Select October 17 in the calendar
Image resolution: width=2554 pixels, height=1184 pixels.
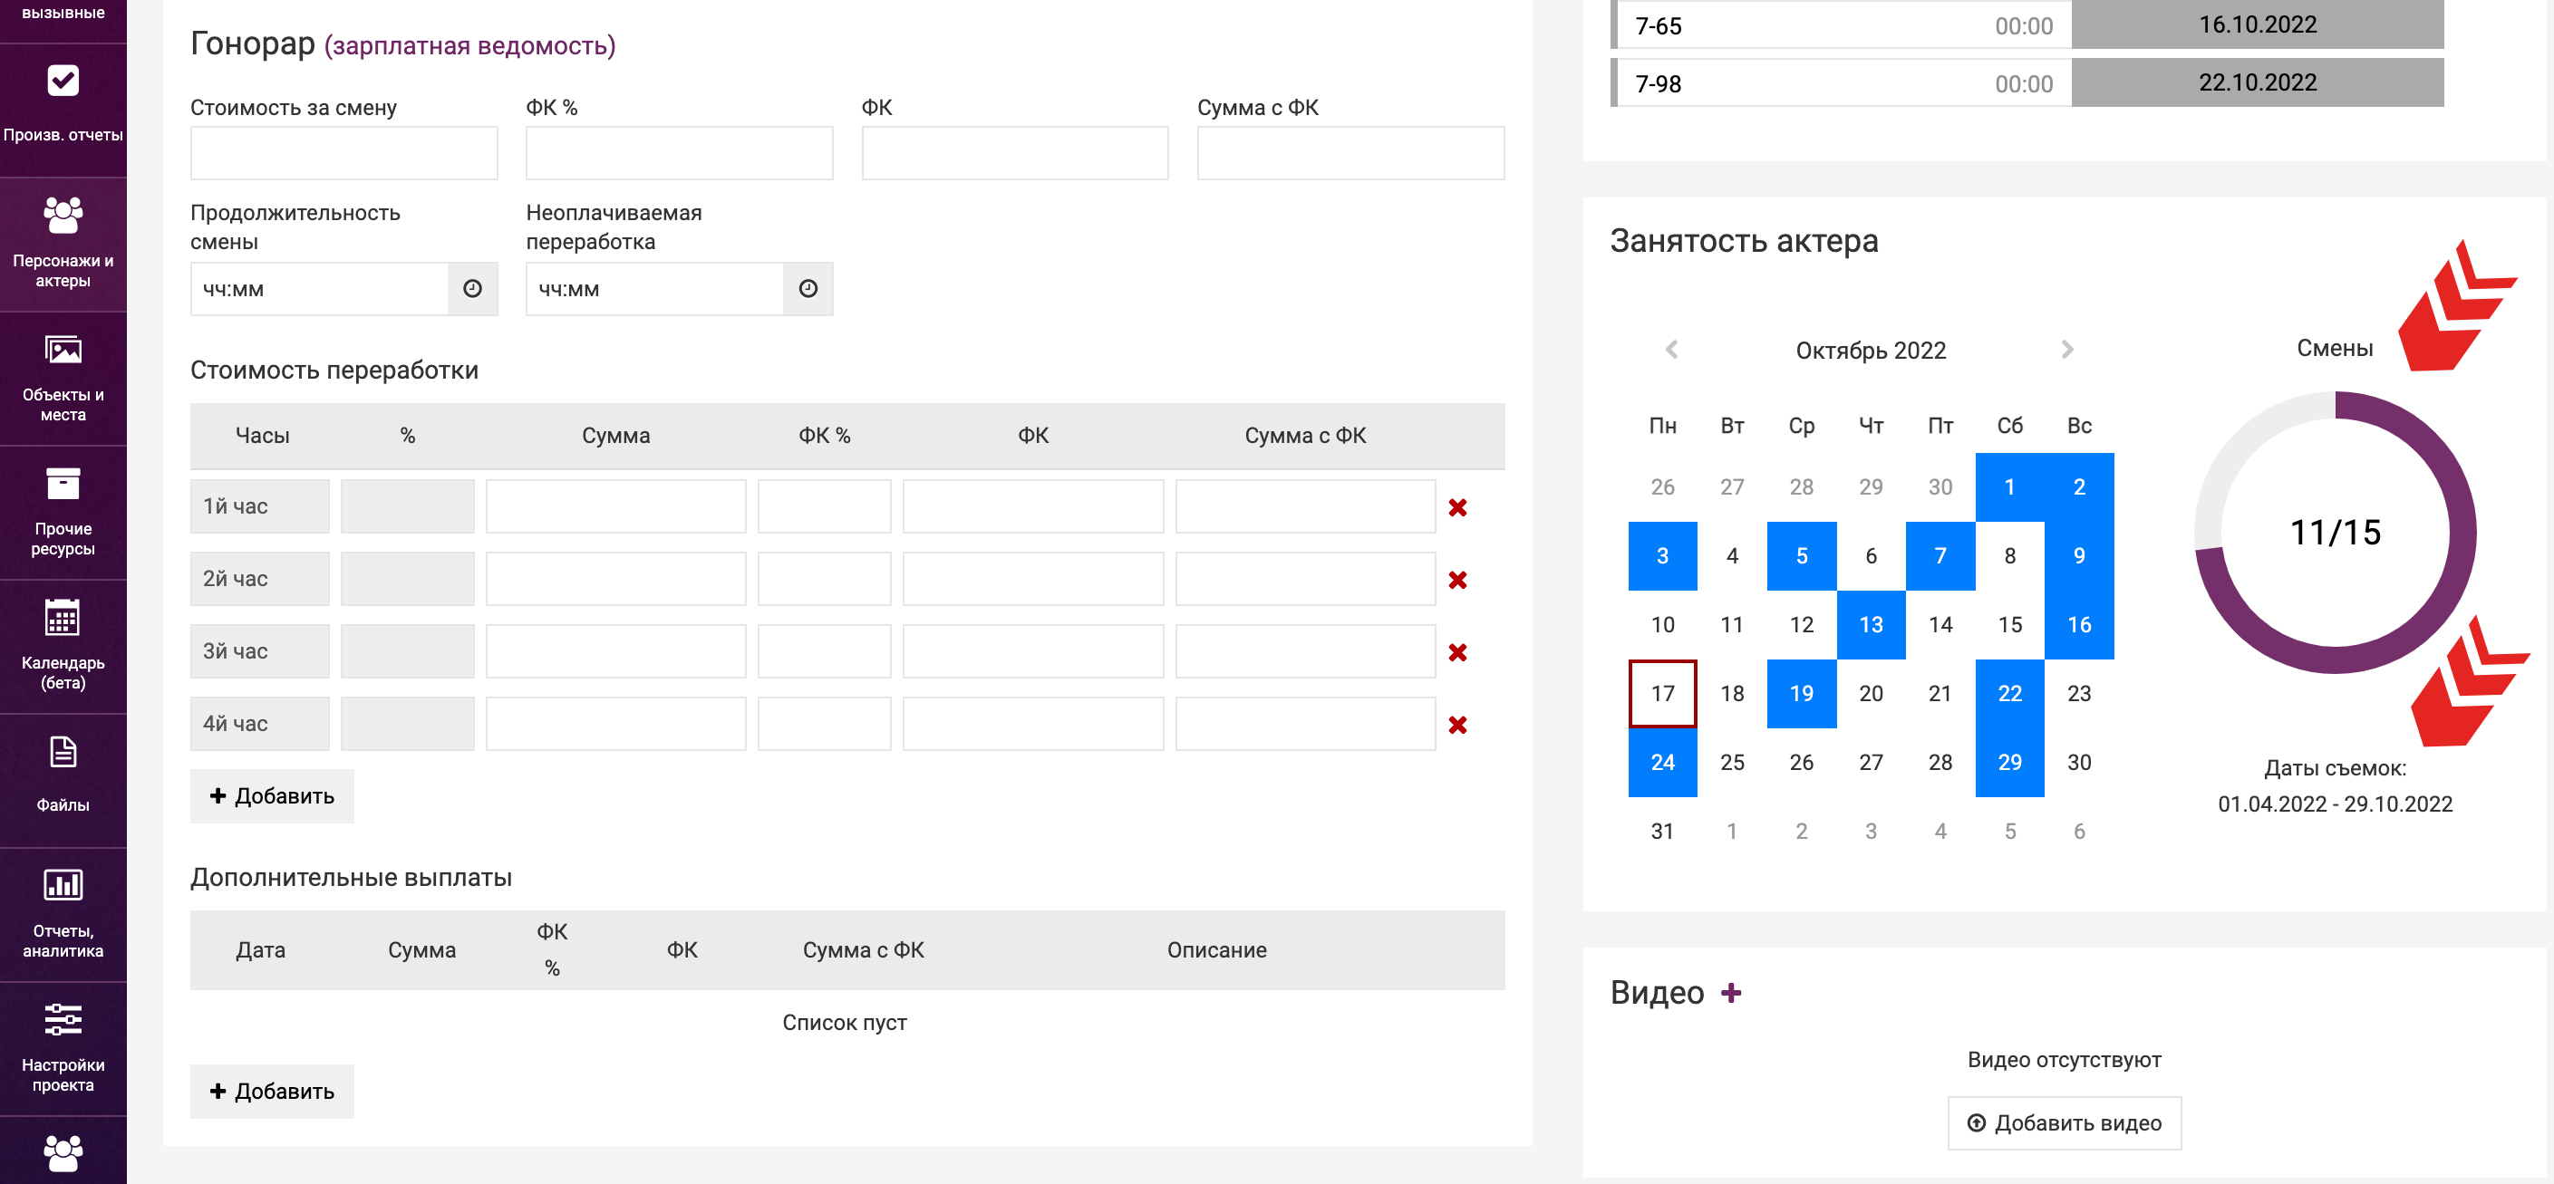(1663, 694)
